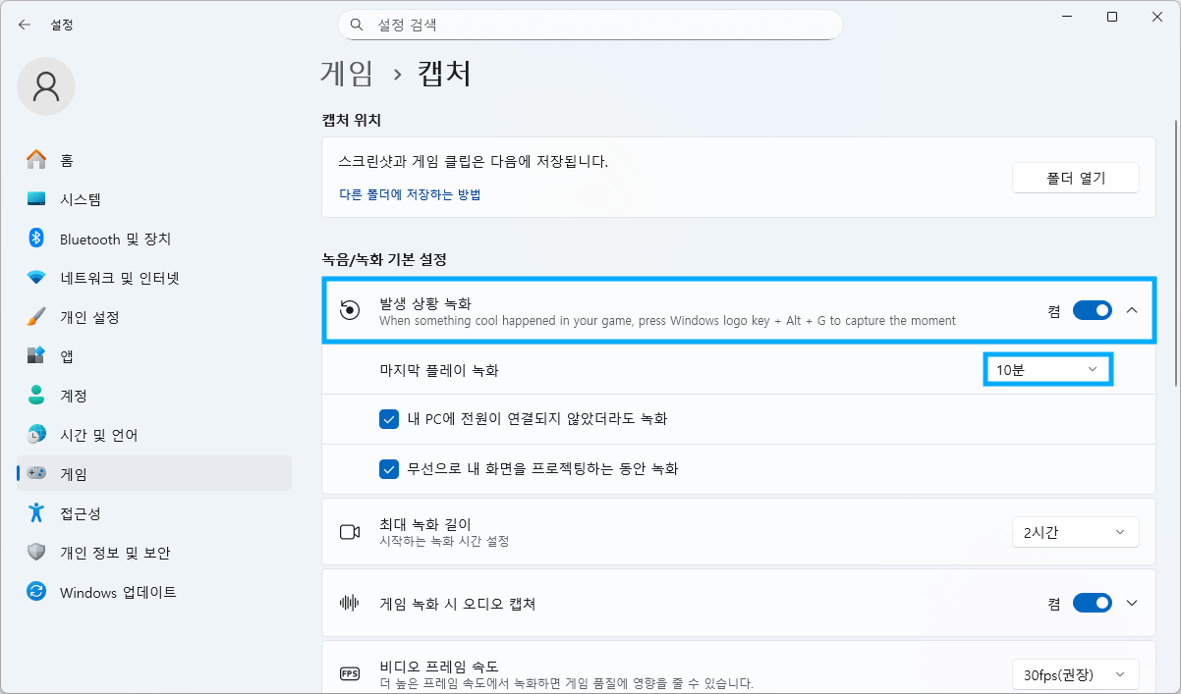The height and width of the screenshot is (694, 1181).
Task: Uncheck 내 PC에 전원이 연결되지 않았더라도 녹화
Action: tap(388, 419)
